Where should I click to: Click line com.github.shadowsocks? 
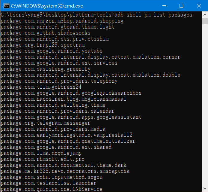(45, 33)
